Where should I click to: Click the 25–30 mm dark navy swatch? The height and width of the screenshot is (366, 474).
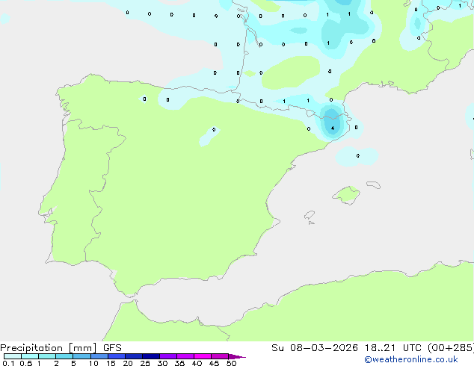point(151,356)
